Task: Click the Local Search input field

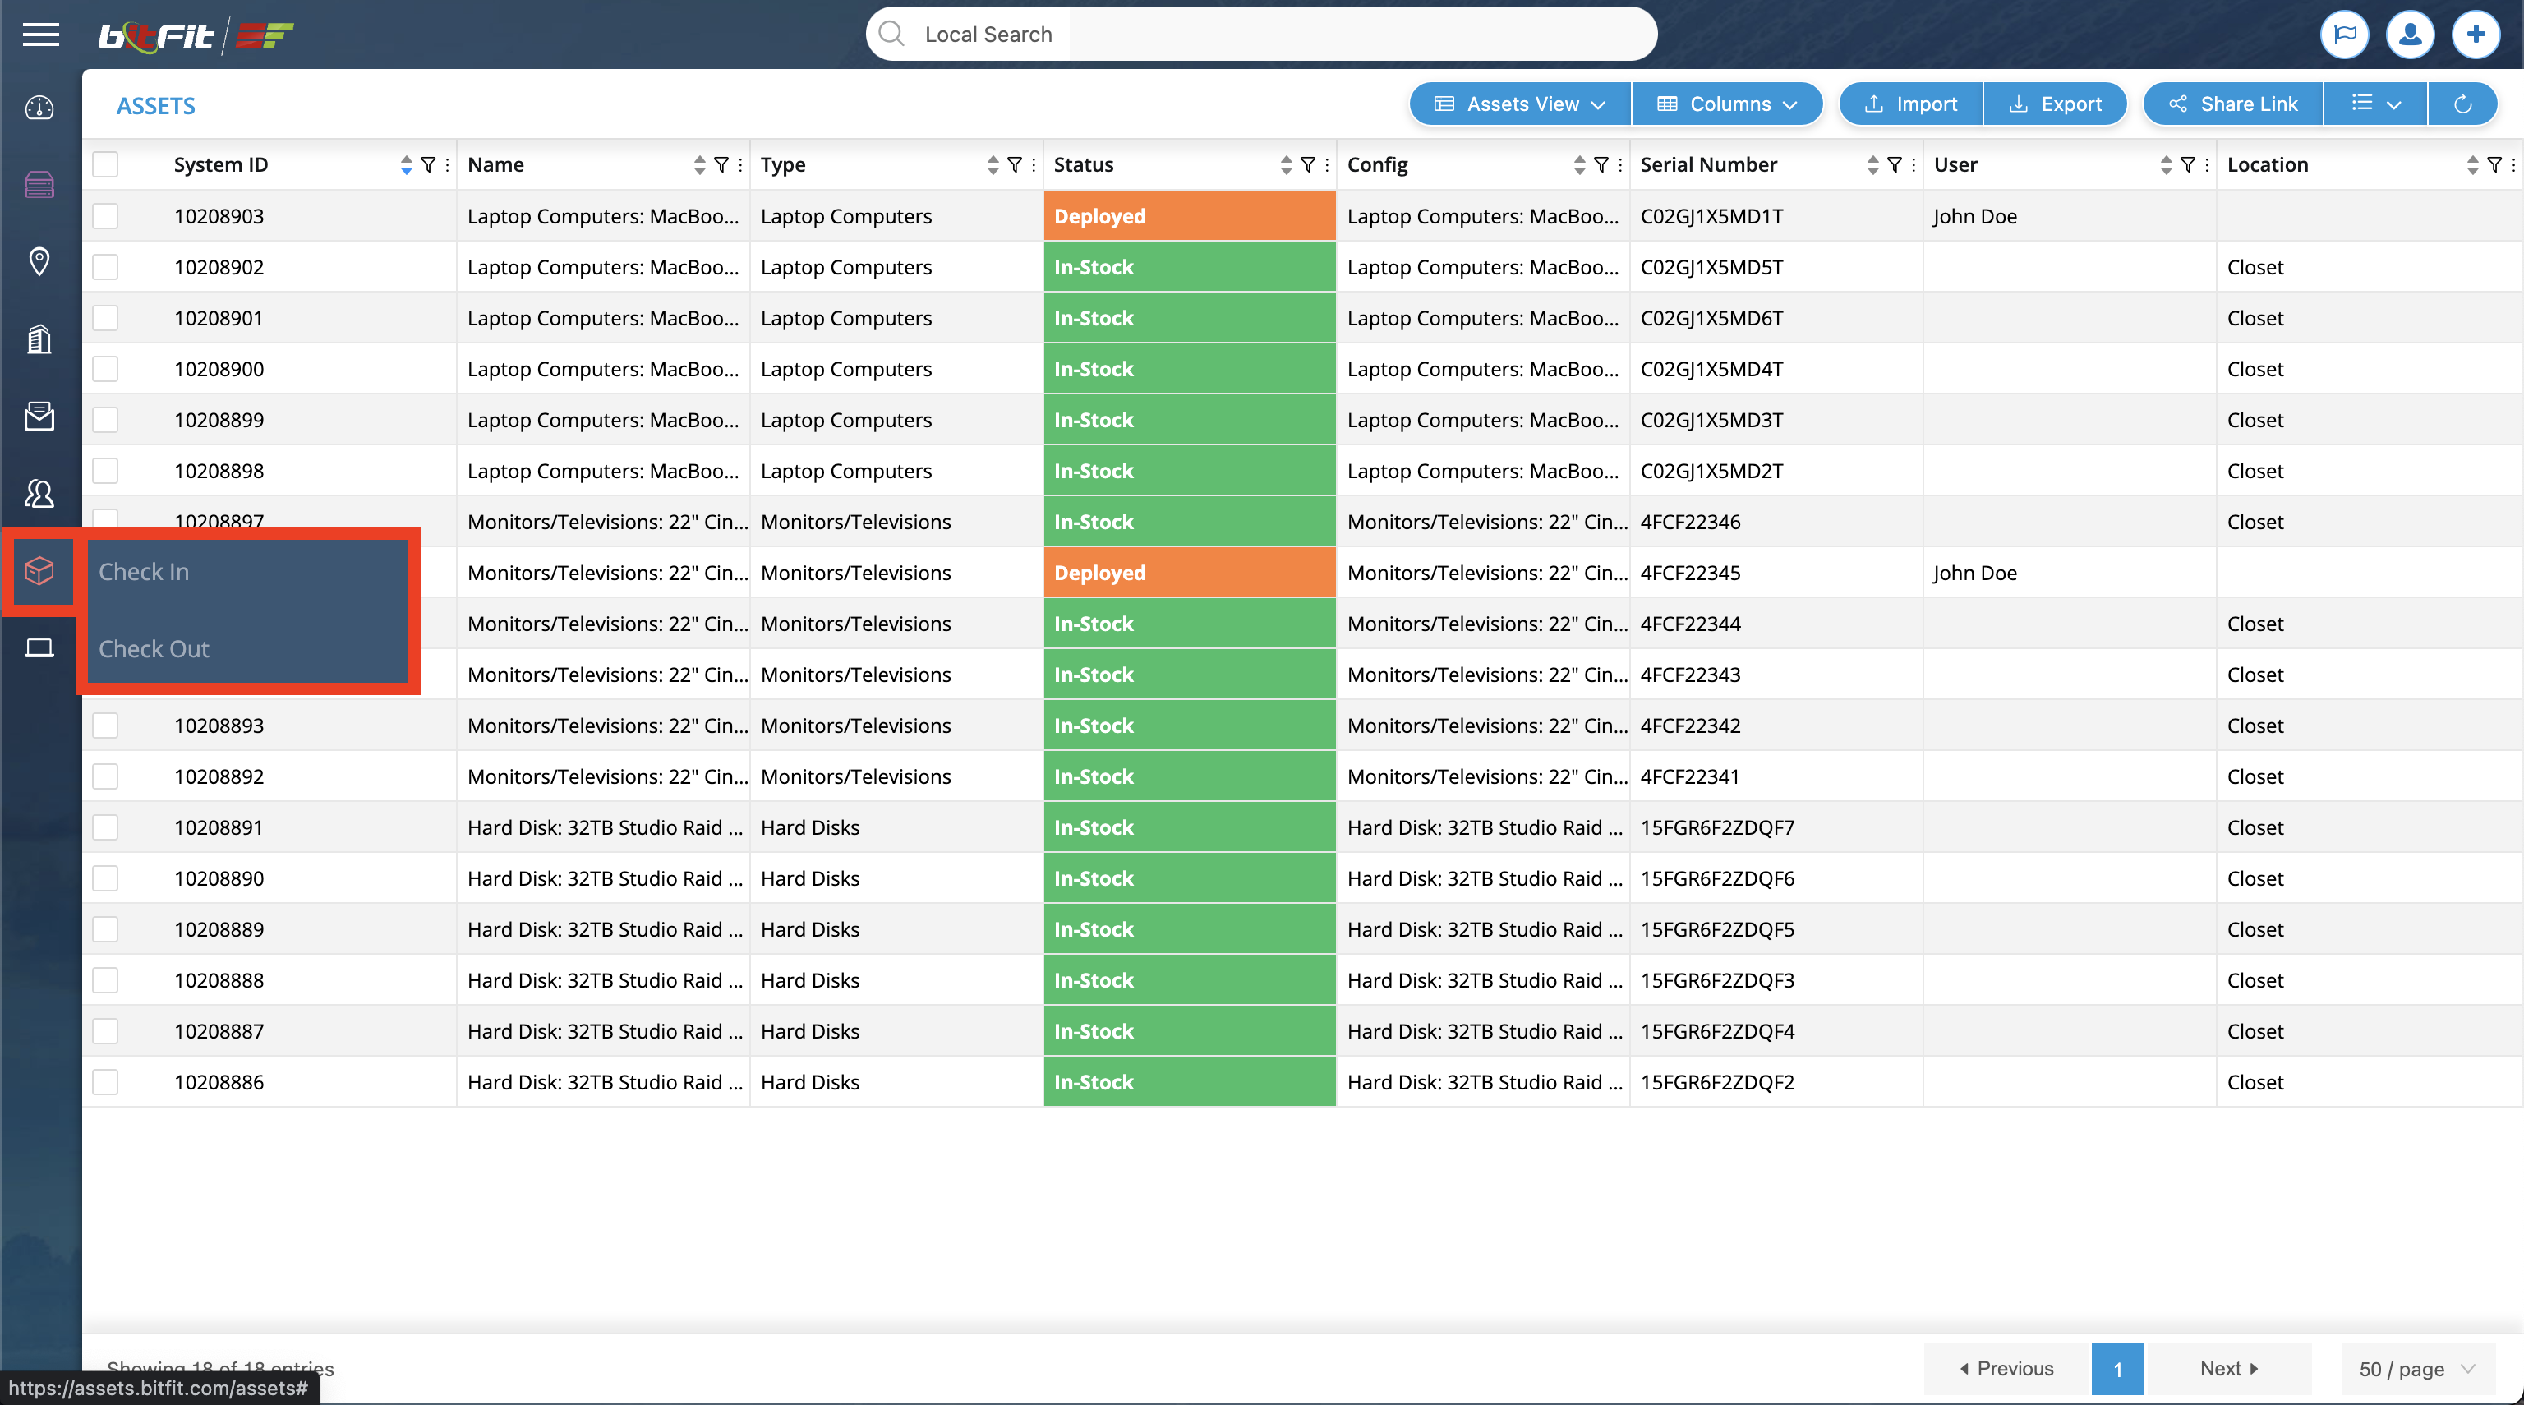Action: [x=1263, y=33]
